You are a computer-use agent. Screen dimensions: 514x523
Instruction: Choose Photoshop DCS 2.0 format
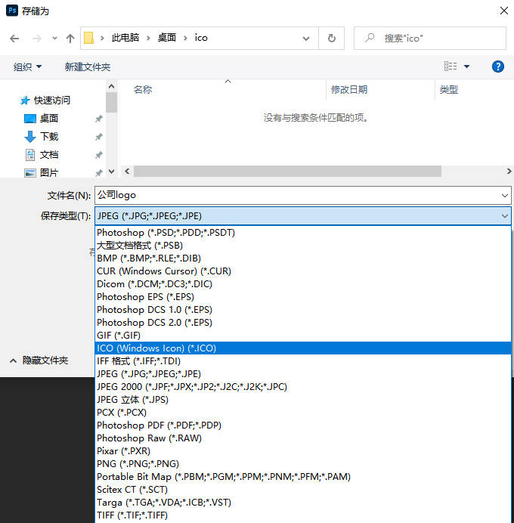point(303,323)
